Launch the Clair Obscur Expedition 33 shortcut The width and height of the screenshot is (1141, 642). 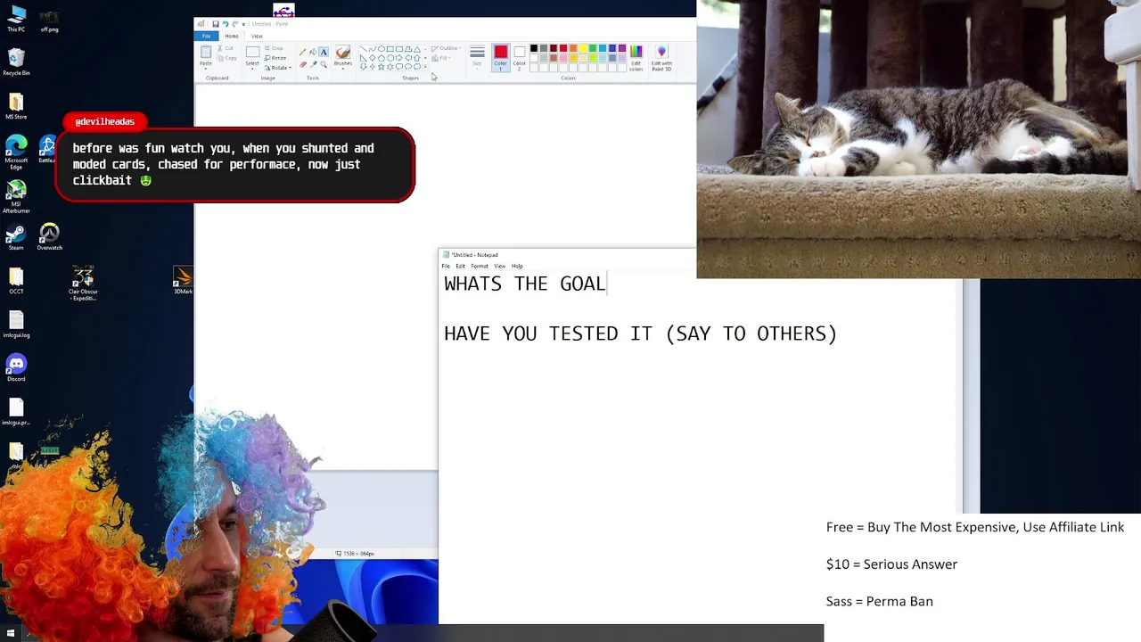pyautogui.click(x=83, y=284)
